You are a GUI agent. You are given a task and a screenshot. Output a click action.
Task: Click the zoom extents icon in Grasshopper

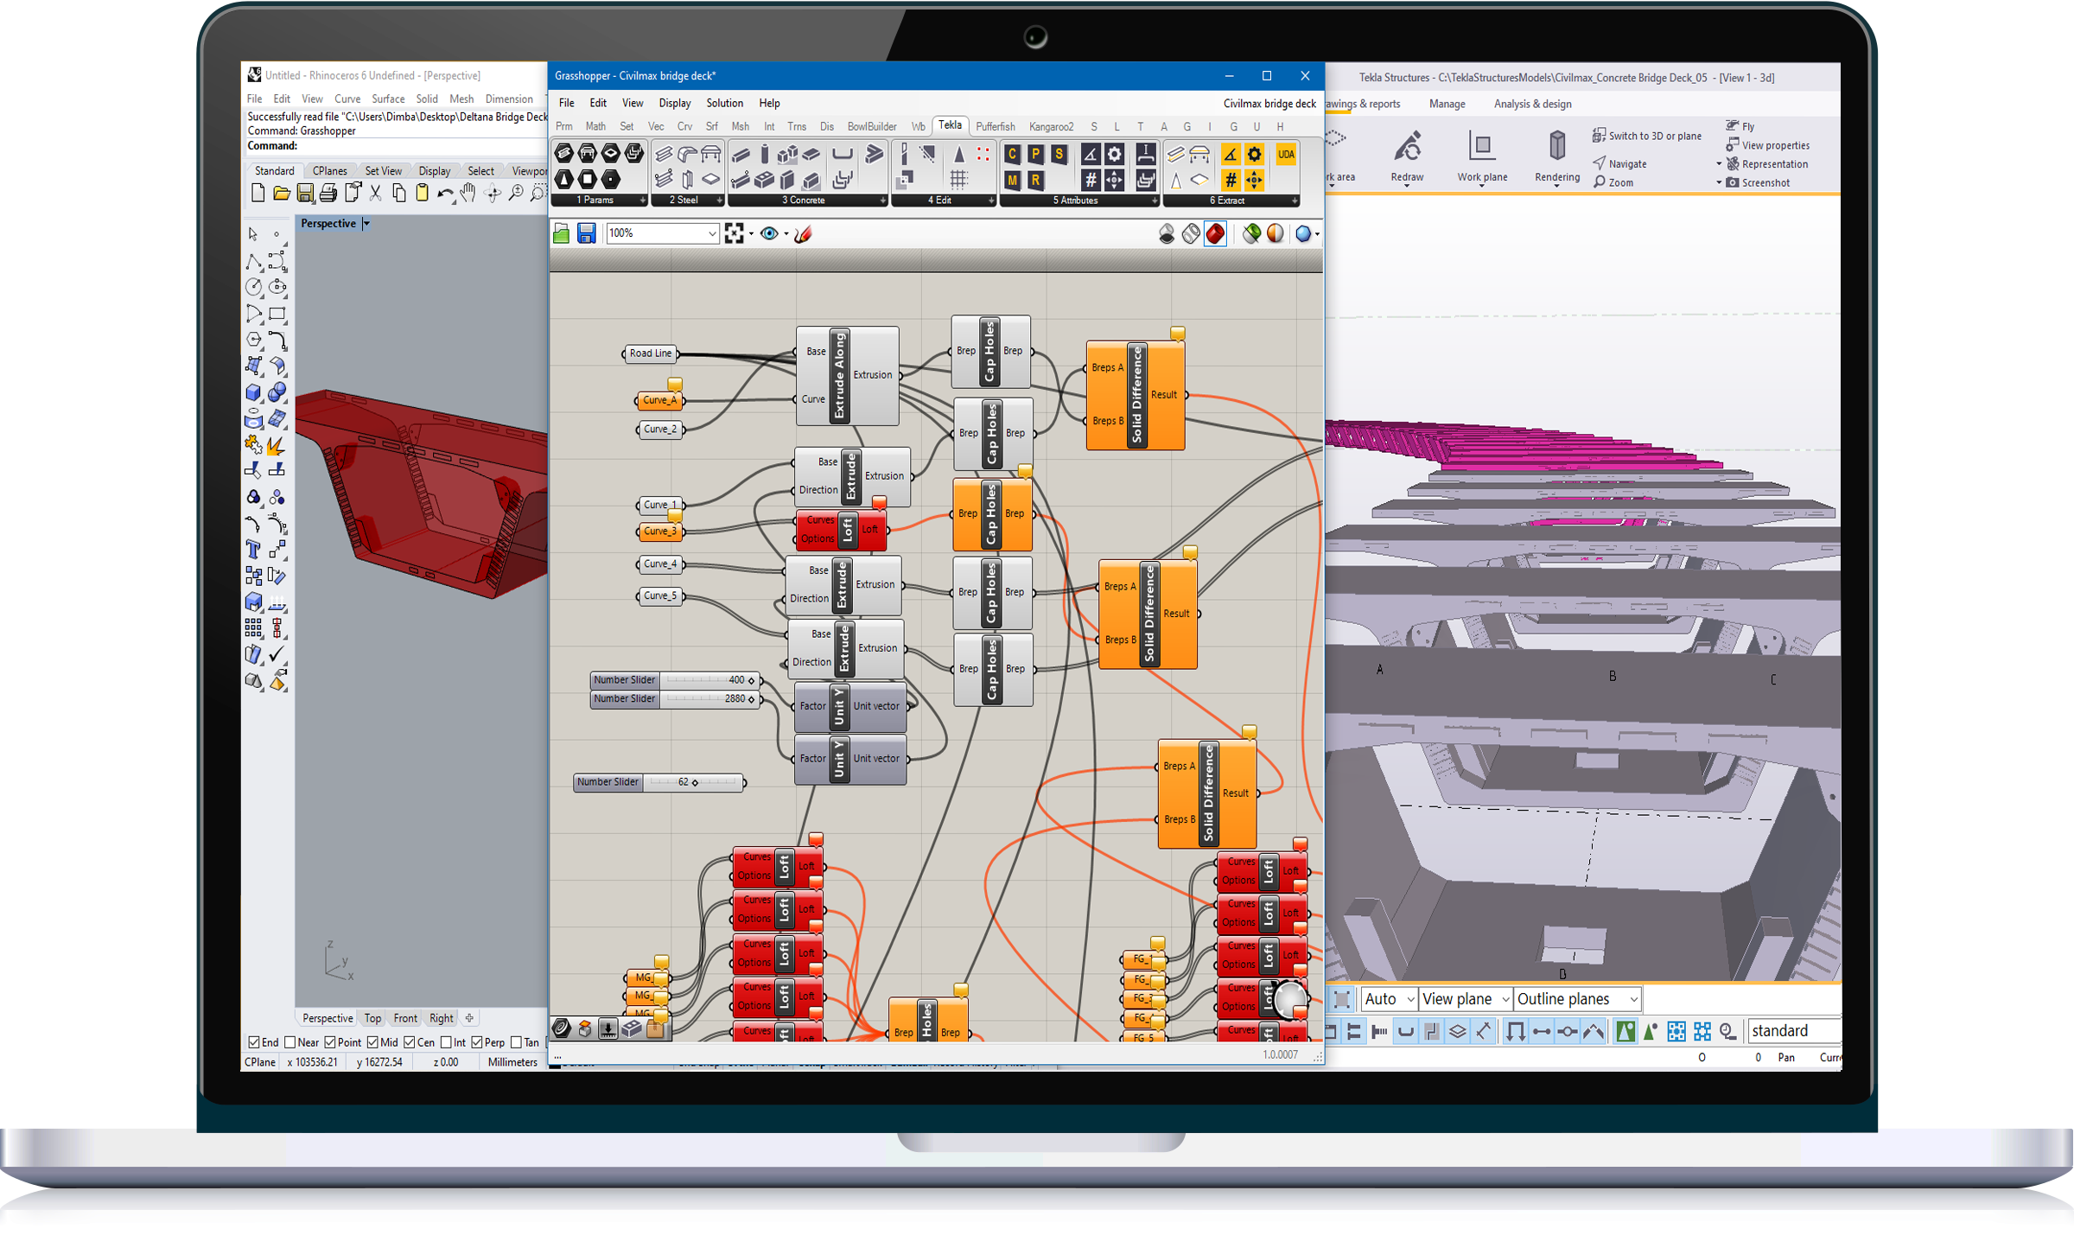pyautogui.click(x=735, y=233)
